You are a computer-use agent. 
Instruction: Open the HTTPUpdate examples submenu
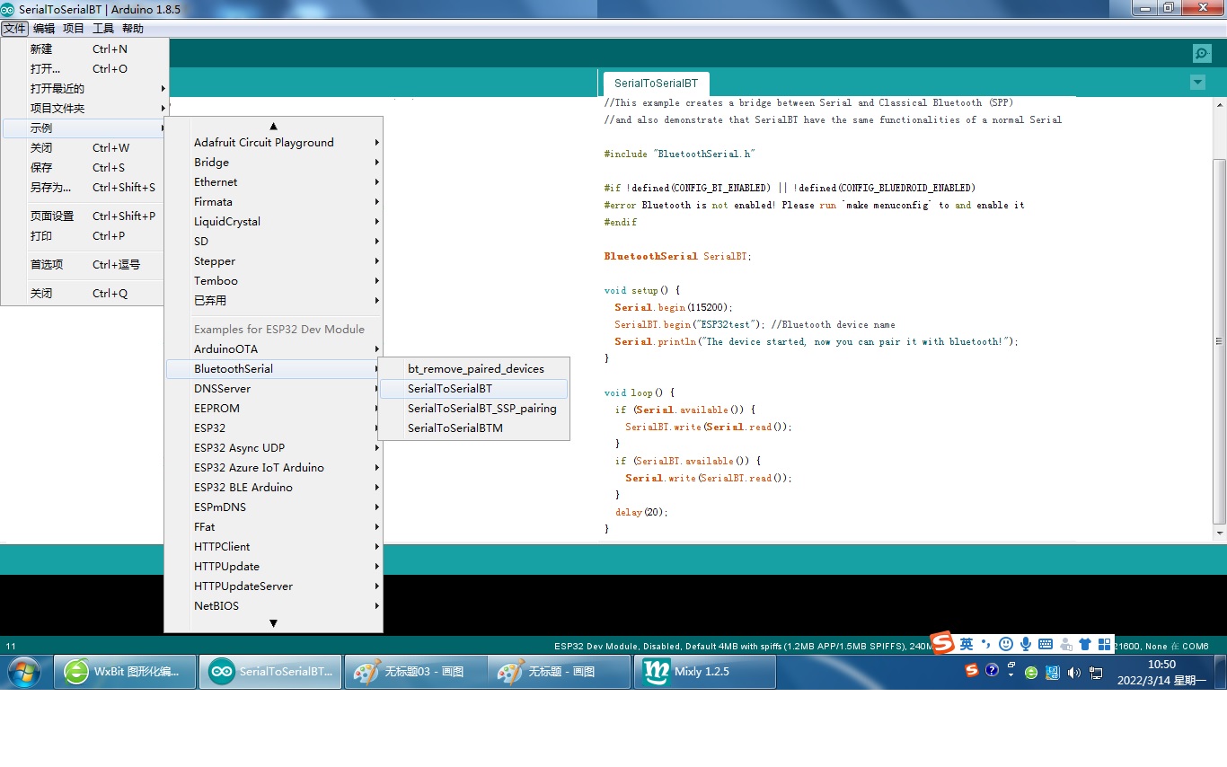point(274,567)
